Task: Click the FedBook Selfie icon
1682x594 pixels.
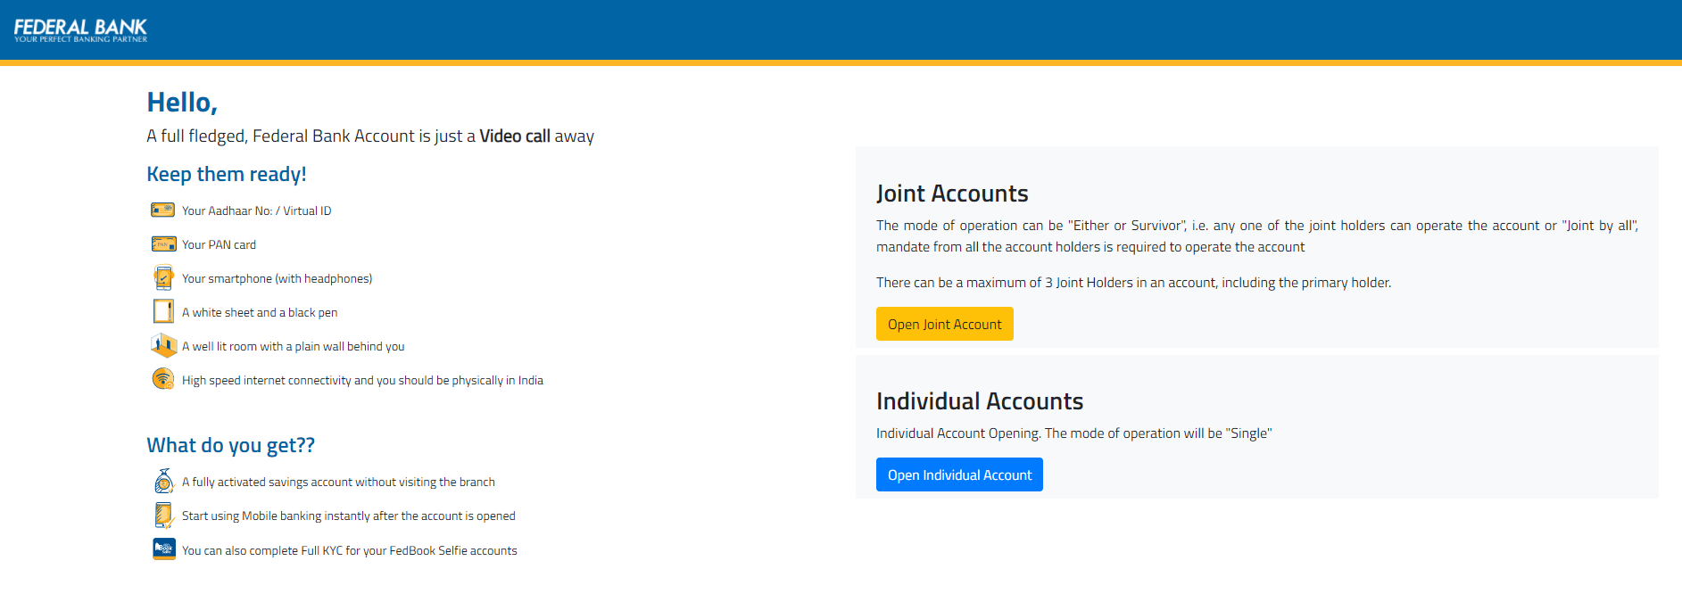Action: click(163, 549)
